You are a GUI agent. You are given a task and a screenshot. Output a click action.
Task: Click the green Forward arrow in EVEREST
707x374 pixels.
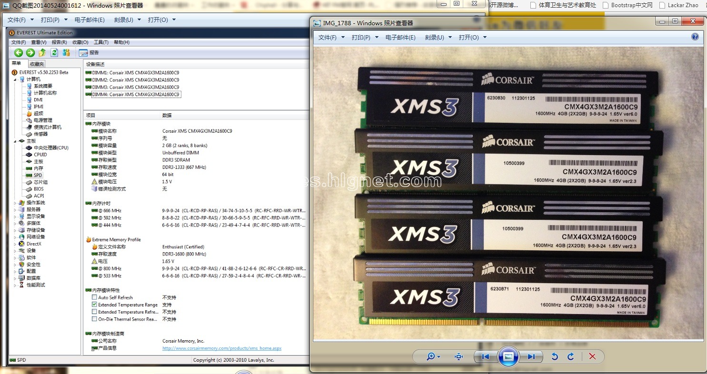pyautogui.click(x=30, y=53)
